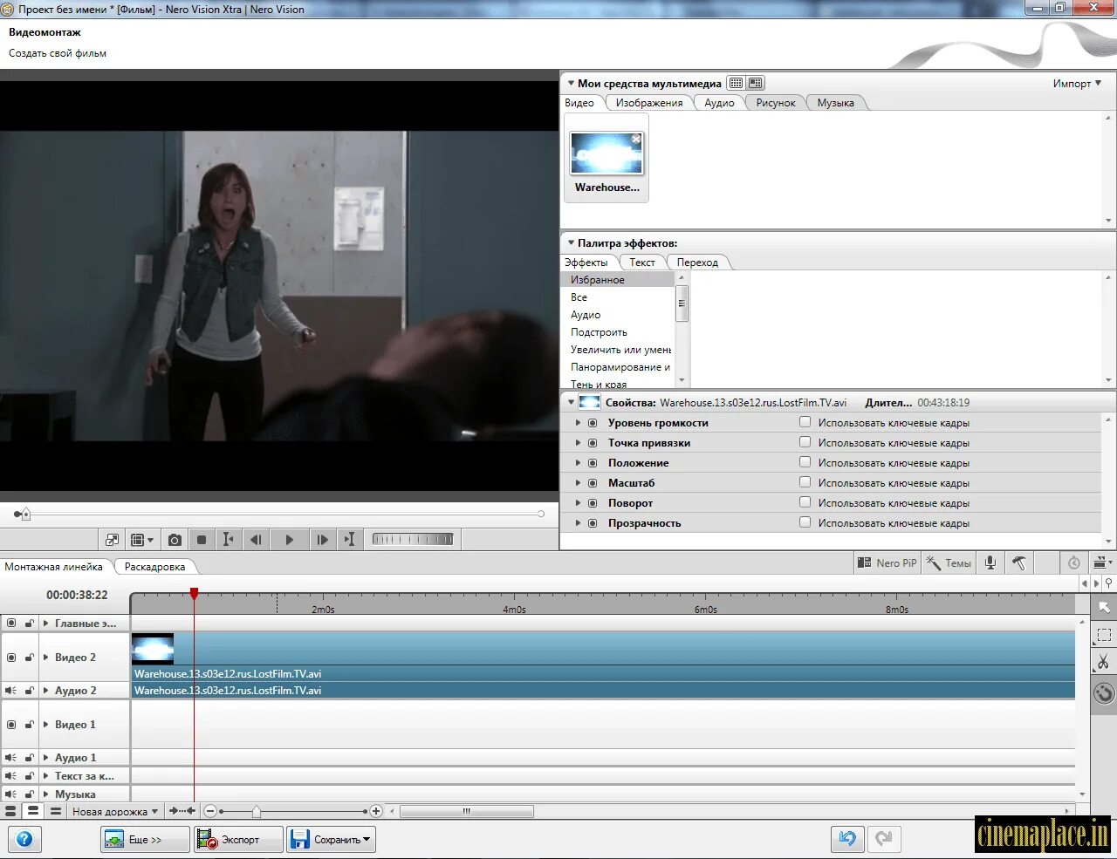Remove the Warehouse clip via its X
The image size is (1117, 859).
[636, 139]
